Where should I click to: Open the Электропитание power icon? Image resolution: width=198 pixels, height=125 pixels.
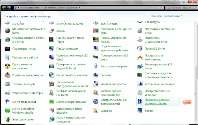tap(7, 119)
